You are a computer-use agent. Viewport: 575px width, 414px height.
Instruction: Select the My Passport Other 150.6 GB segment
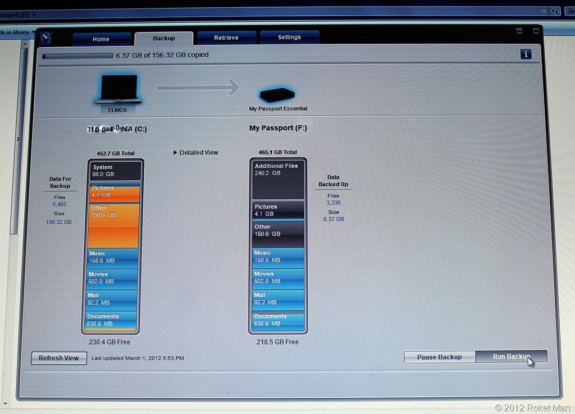278,234
